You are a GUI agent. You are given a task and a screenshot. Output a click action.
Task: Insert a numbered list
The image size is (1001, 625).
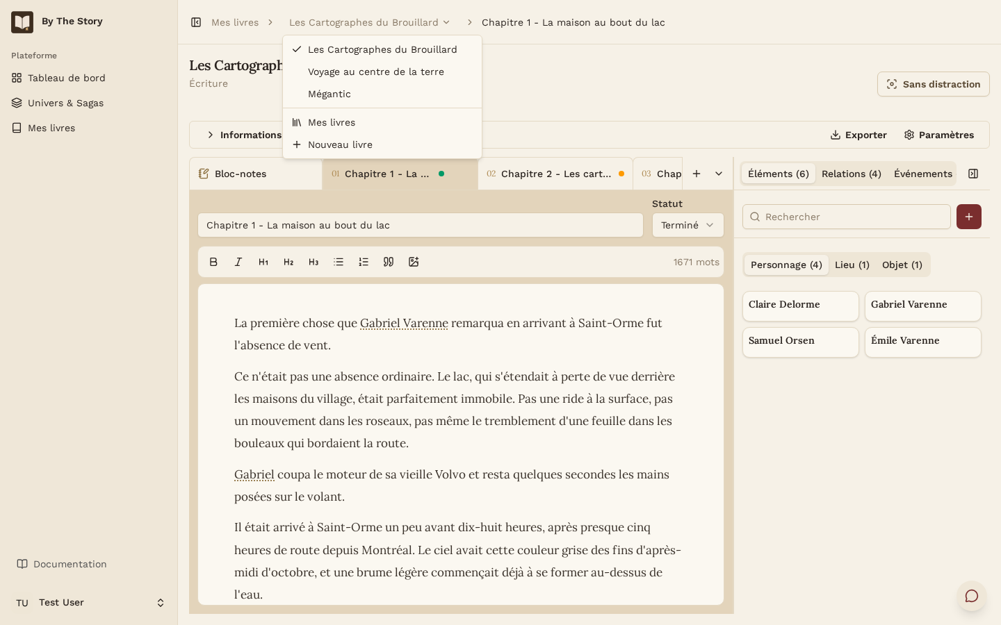click(364, 262)
